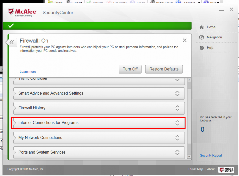Turn Off the firewall

click(x=130, y=69)
